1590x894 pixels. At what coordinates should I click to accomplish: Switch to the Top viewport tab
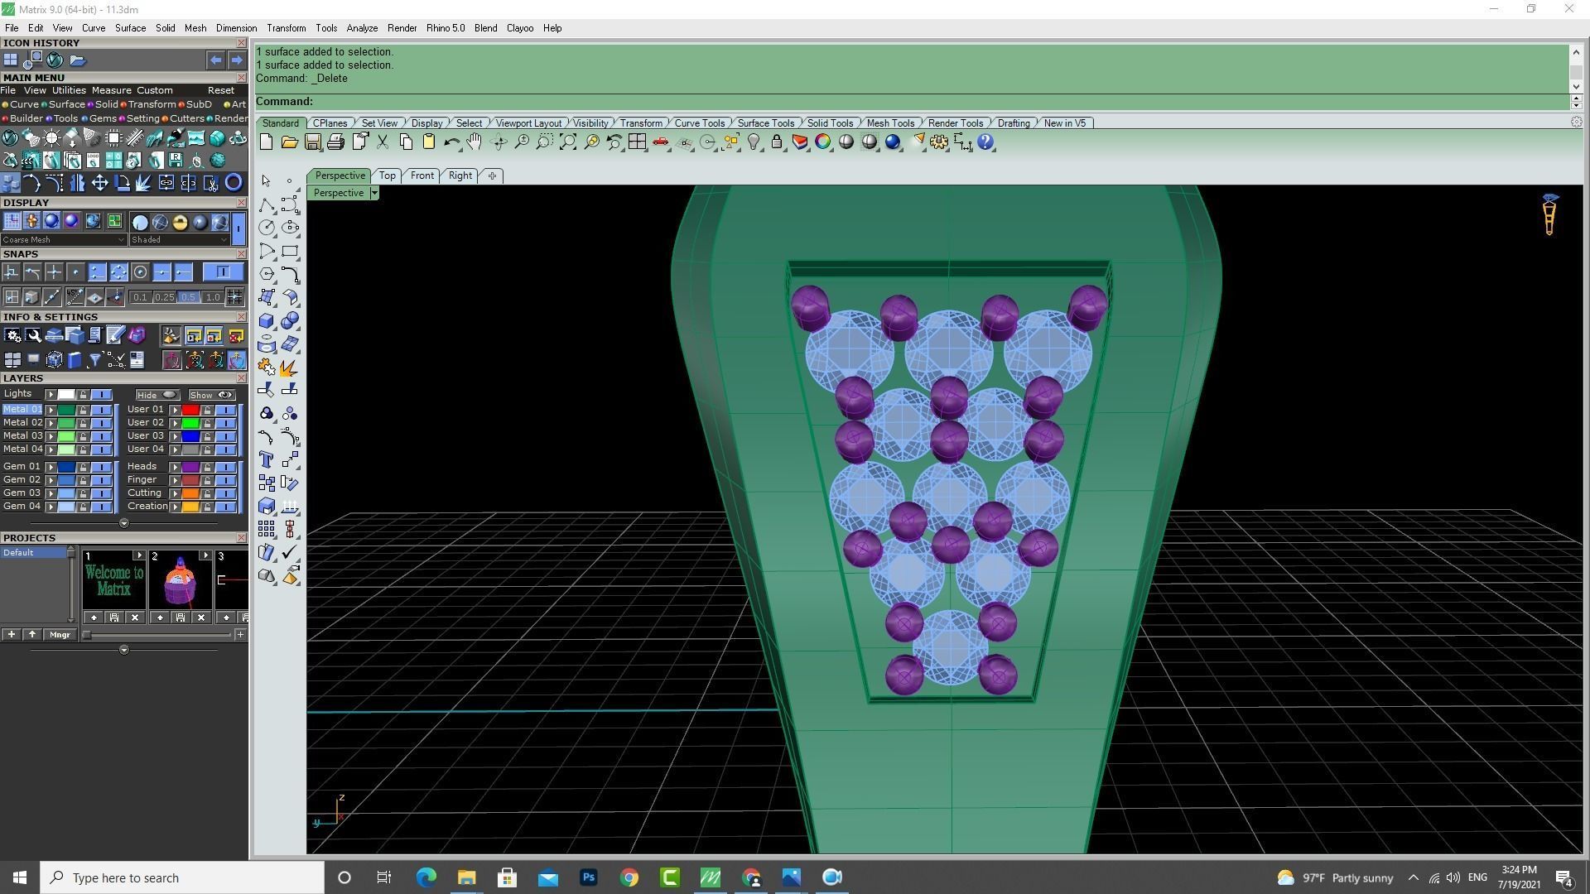click(387, 175)
